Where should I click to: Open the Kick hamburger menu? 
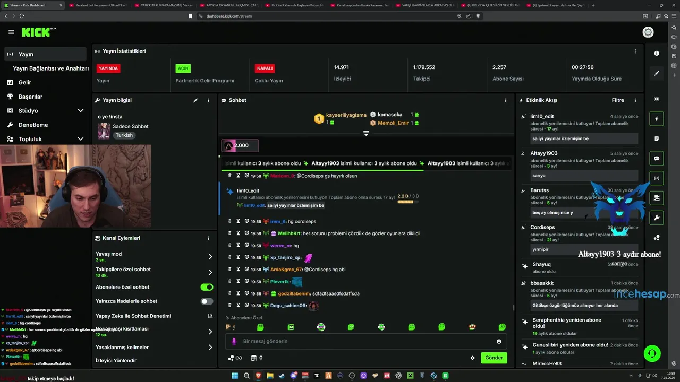point(11,32)
